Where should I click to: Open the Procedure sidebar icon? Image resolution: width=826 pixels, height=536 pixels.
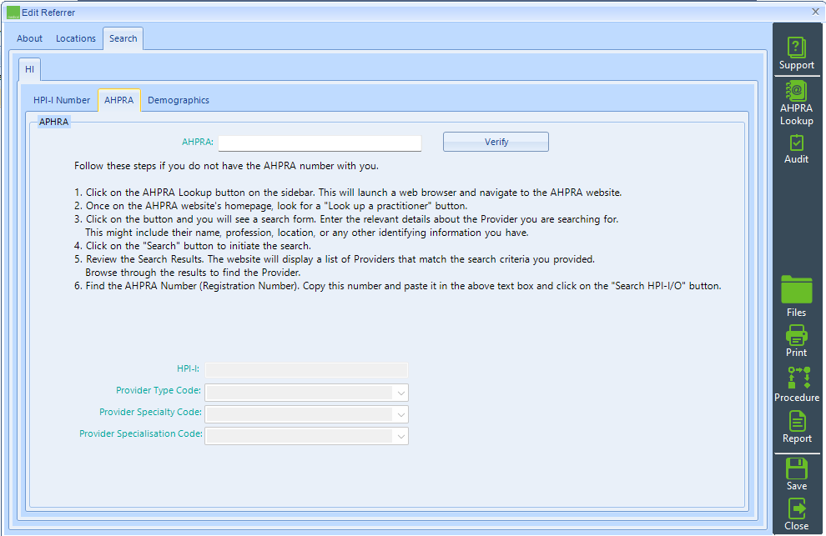coord(797,385)
